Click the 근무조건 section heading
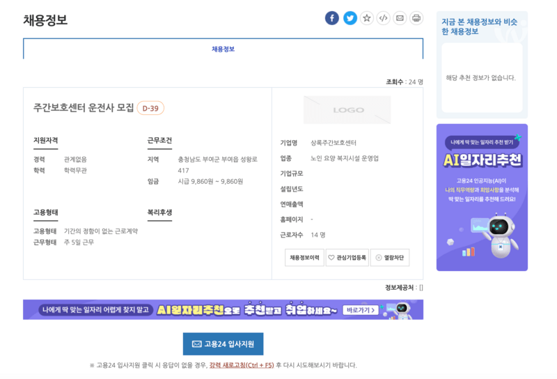 point(159,141)
